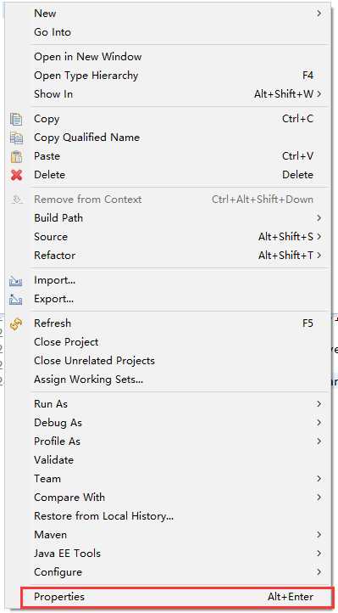The height and width of the screenshot is (613, 338).
Task: Open the Maven submenu arrow
Action: [319, 534]
